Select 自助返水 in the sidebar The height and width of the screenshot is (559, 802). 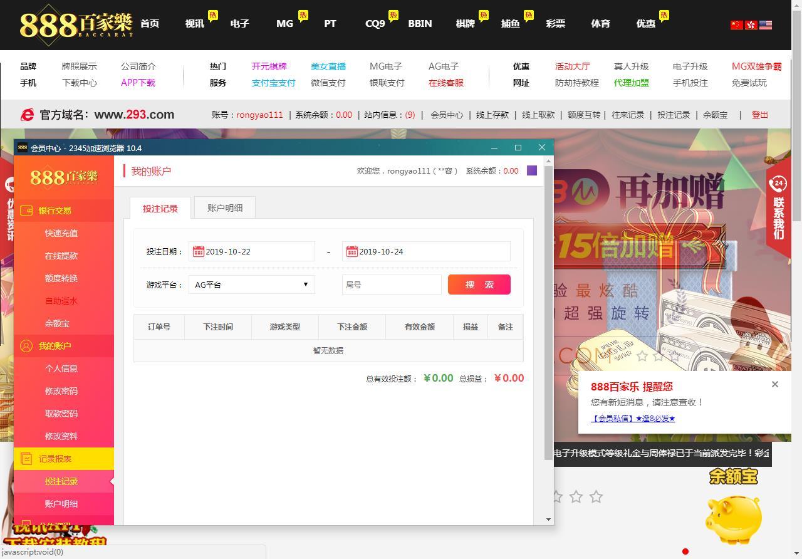point(61,301)
